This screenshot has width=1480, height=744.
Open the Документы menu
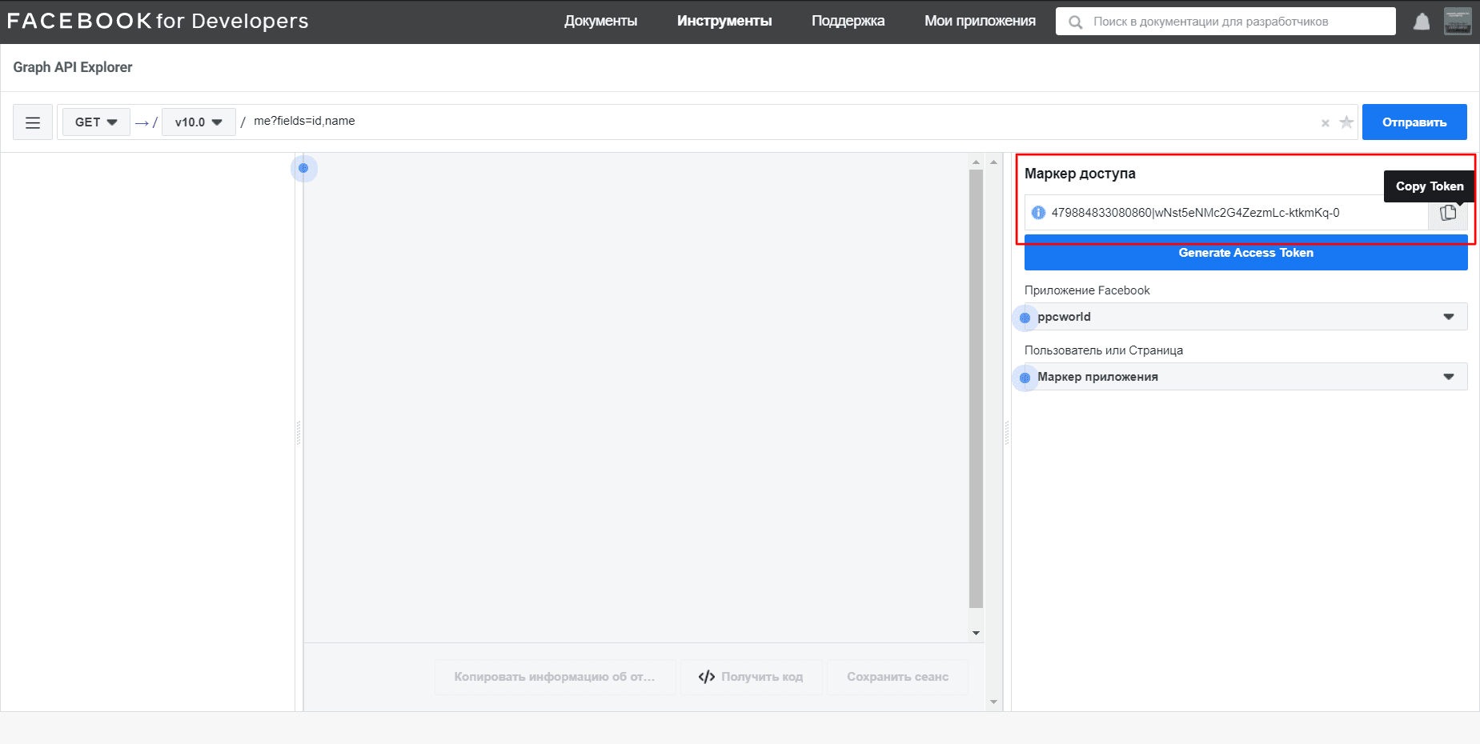pos(600,21)
